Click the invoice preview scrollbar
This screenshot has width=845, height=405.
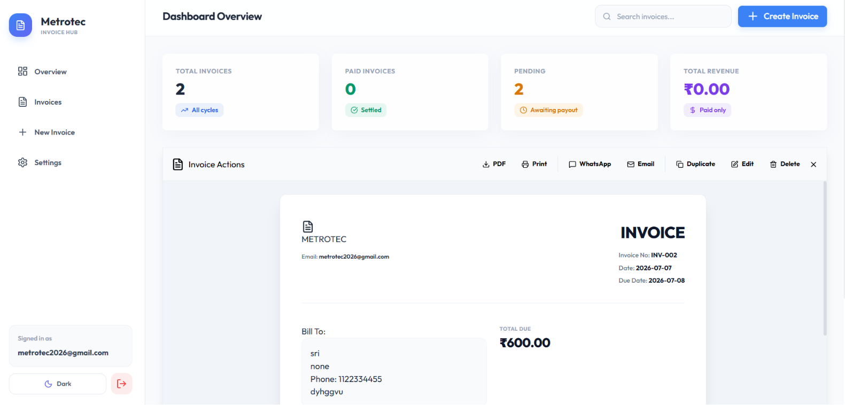[x=825, y=259]
